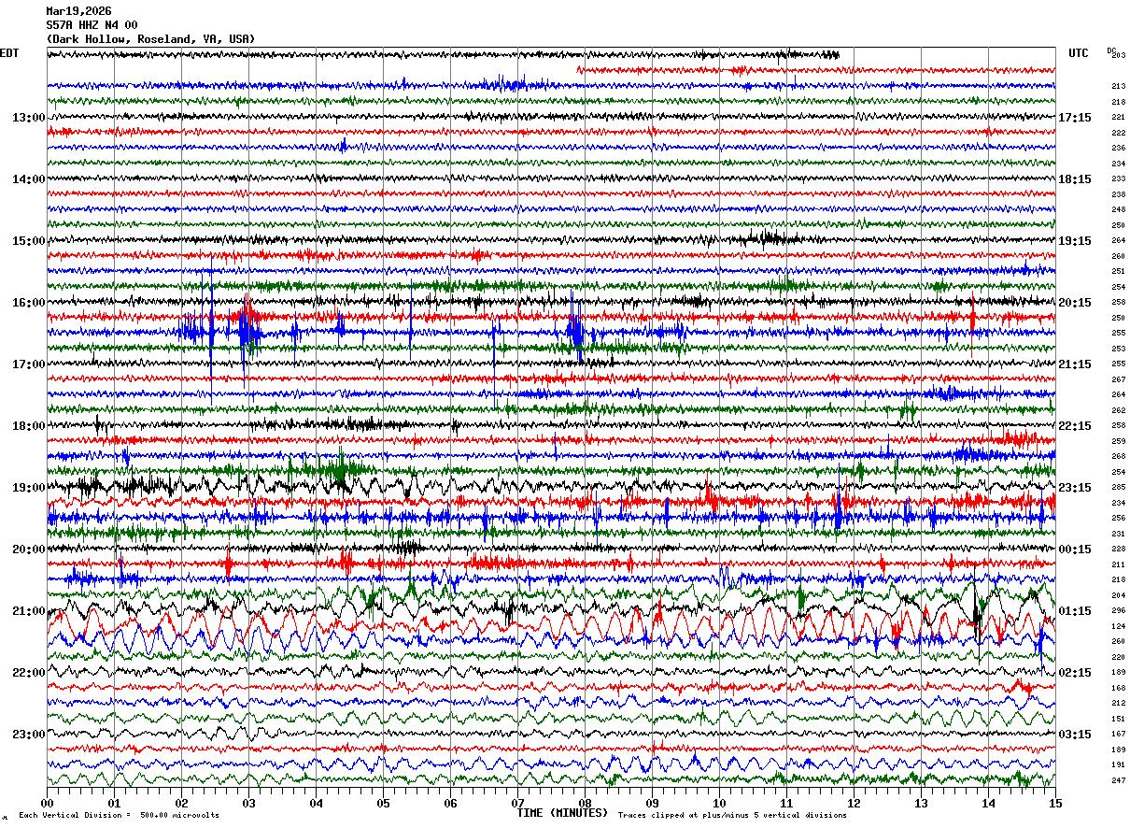Click the '02:15' UTC time label
This screenshot has height=828, width=1130.
tap(1075, 673)
